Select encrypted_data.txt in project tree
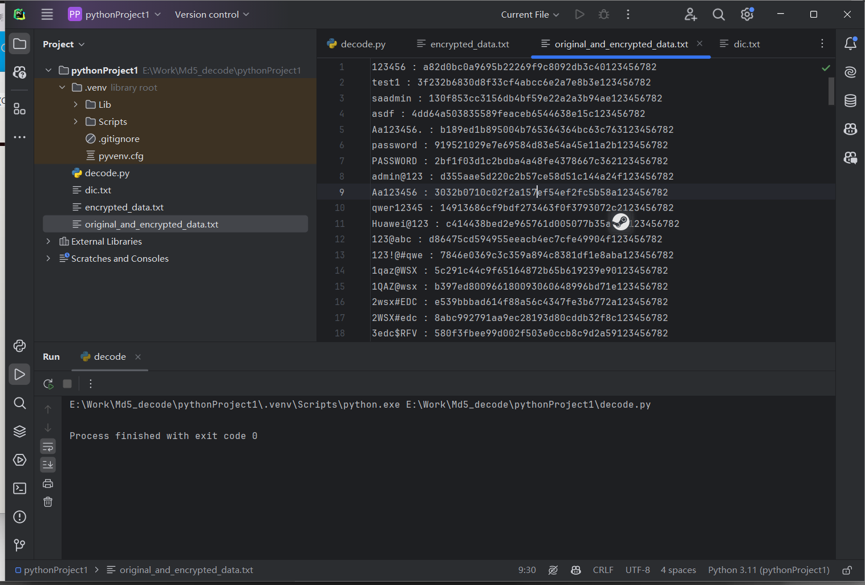 click(124, 207)
